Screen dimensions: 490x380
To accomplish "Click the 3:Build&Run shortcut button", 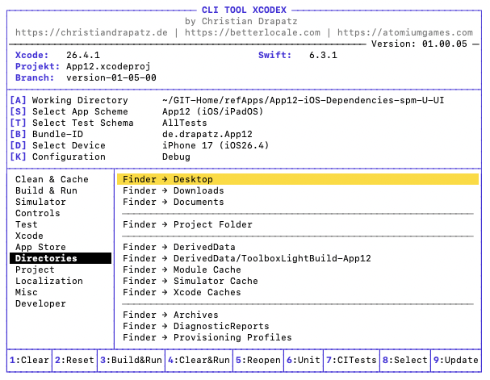I will 130,360.
